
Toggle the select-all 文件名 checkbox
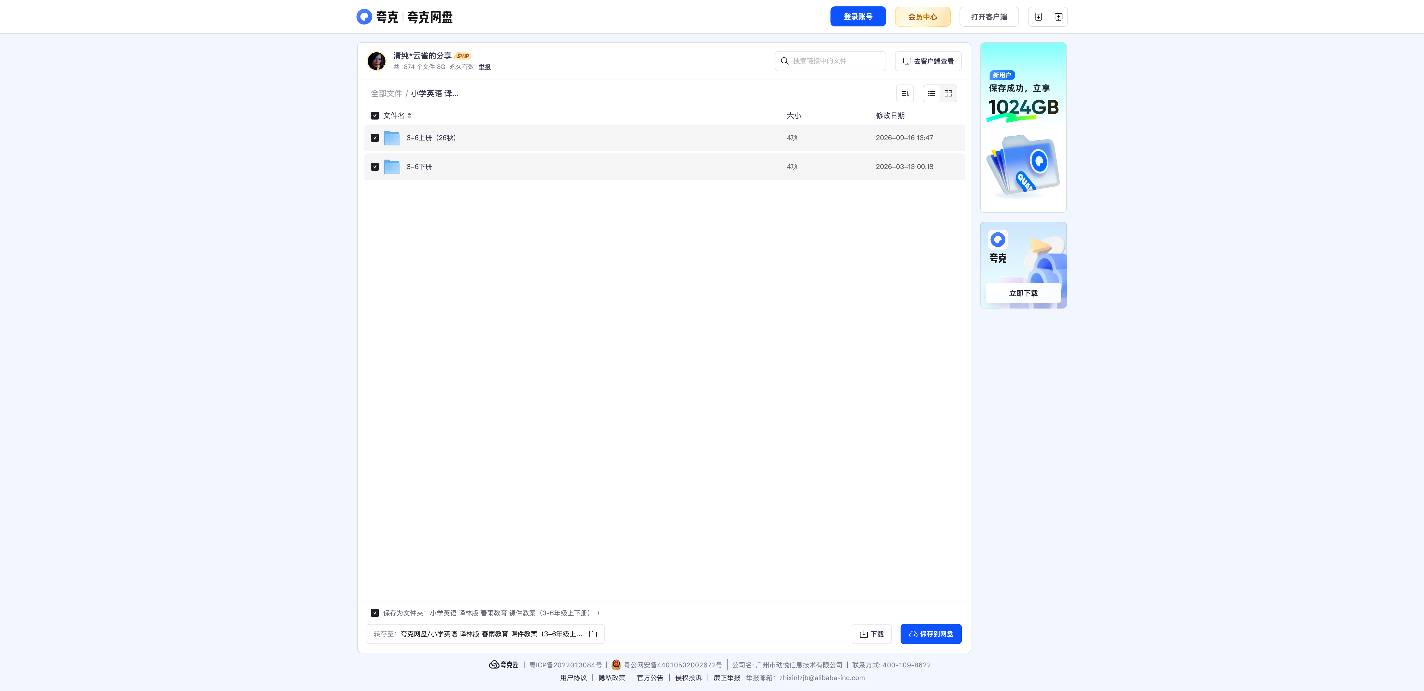click(x=375, y=115)
